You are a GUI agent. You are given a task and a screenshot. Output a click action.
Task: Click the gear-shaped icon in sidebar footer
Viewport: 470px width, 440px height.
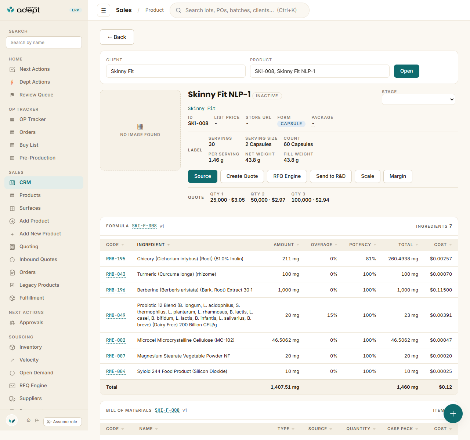point(29,420)
